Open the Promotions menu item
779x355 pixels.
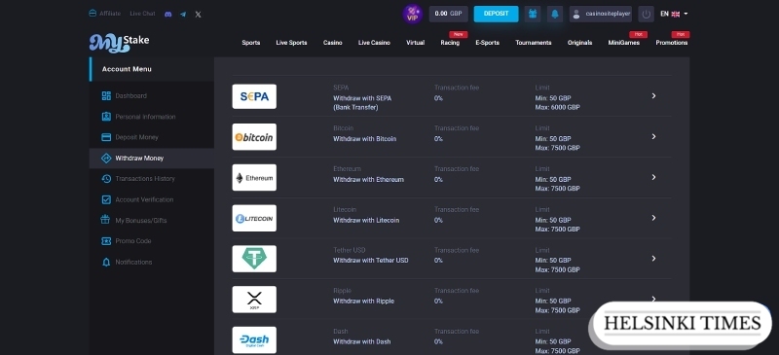672,43
